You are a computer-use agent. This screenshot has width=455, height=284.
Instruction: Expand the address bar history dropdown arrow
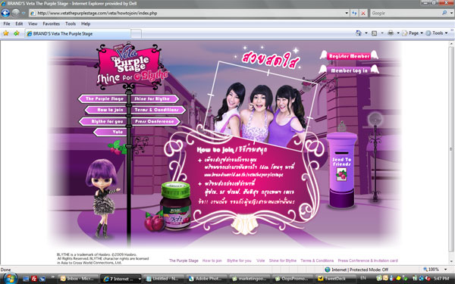(347, 13)
